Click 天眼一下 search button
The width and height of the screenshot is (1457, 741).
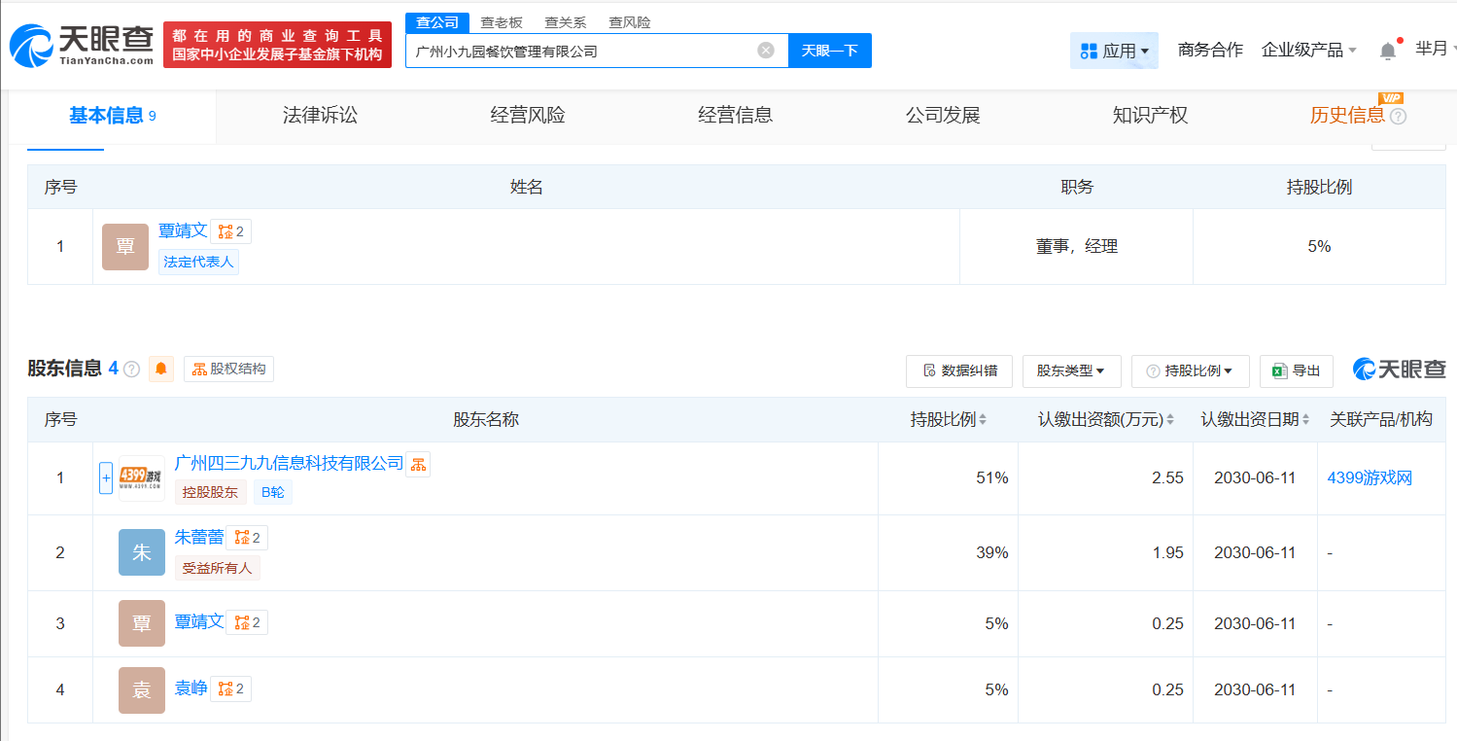[x=829, y=51]
